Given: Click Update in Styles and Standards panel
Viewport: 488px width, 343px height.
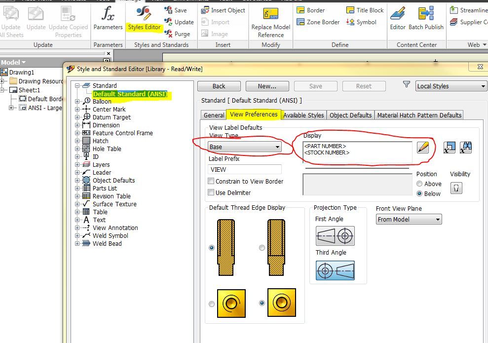Looking at the screenshot, I should (x=179, y=22).
